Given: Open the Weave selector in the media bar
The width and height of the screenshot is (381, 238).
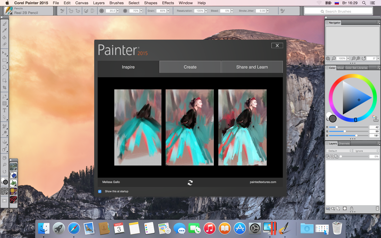Looking at the screenshot, I should 13,191.
